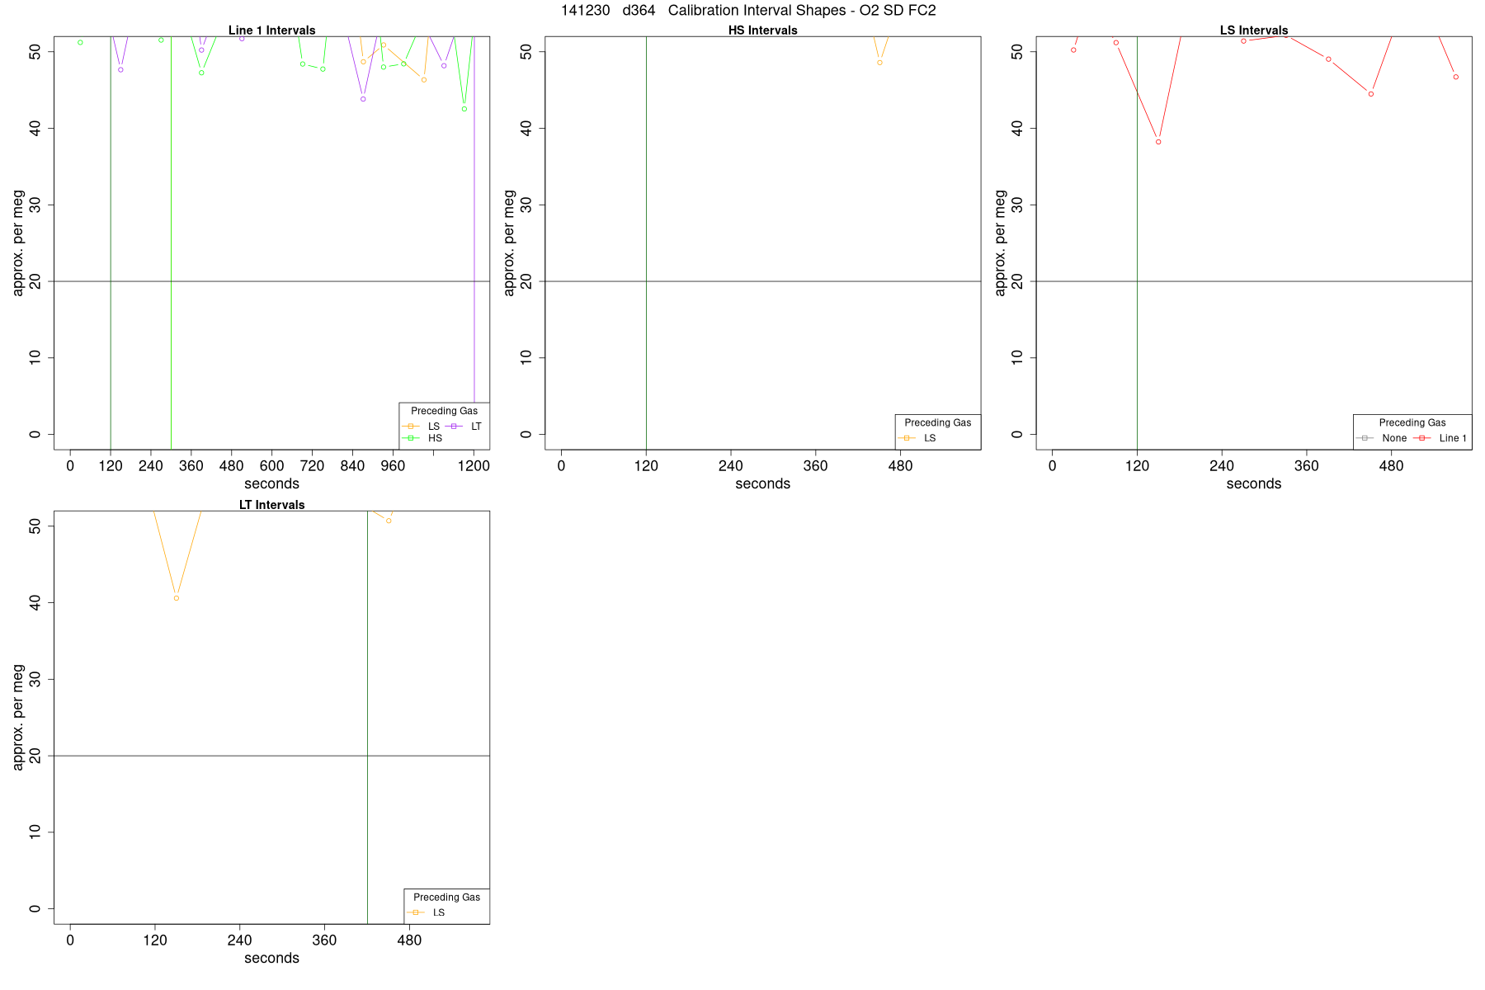This screenshot has height=990, width=1485.
Task: Click the 840 x-axis tick label in Line 1 panel
Action: point(352,466)
